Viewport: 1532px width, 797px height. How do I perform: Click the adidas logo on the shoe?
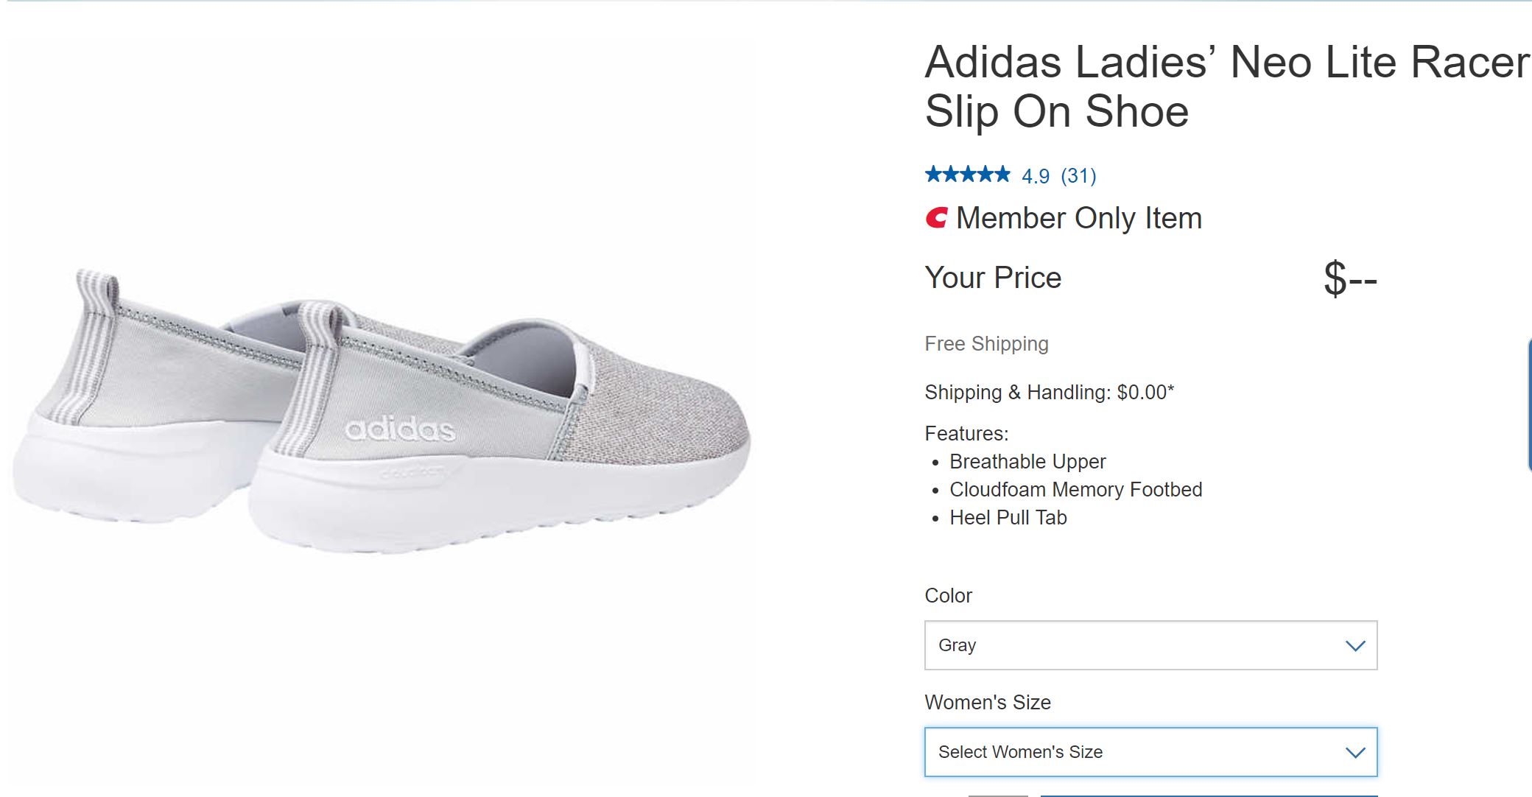tap(399, 429)
